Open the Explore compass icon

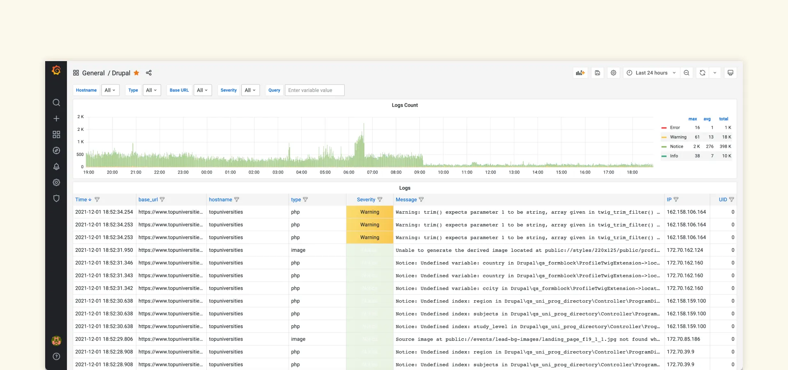coord(56,151)
